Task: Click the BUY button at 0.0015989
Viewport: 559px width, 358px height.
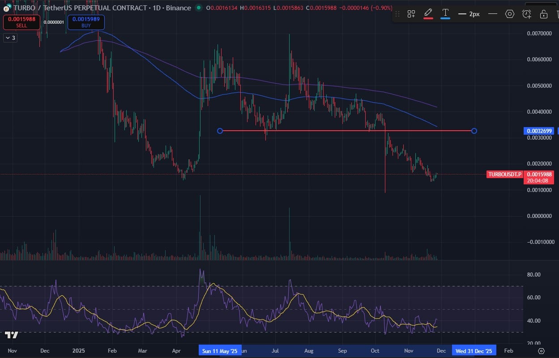Action: (85, 22)
